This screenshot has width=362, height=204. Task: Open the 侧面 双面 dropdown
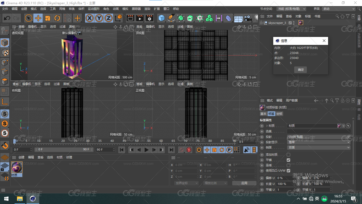pos(319,147)
